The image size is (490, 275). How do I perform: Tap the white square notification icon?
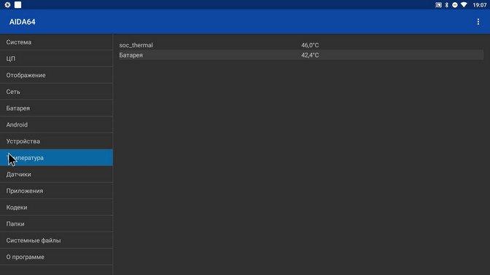point(17,4)
